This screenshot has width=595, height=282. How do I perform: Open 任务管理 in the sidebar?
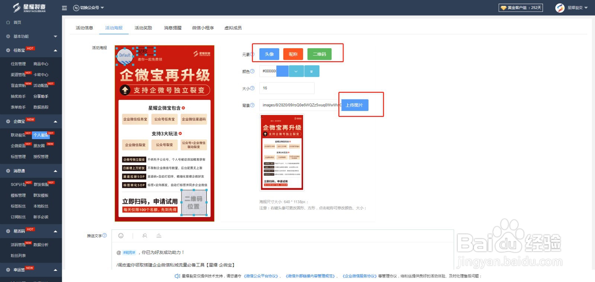18,64
